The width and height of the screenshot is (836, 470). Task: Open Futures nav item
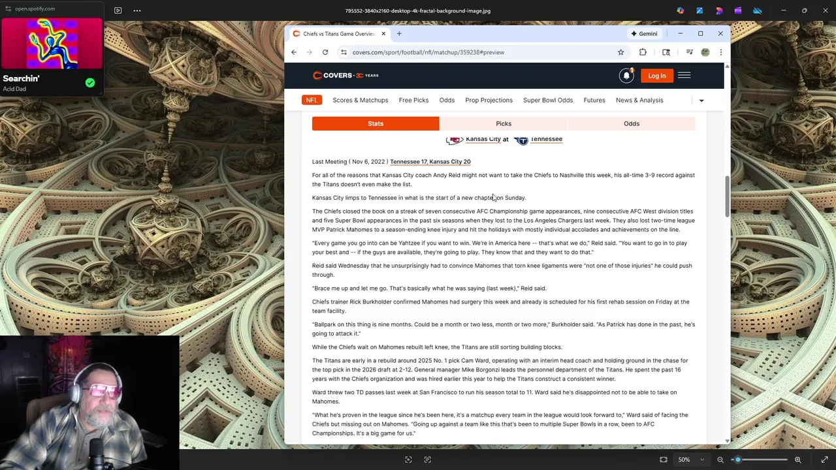pos(594,100)
